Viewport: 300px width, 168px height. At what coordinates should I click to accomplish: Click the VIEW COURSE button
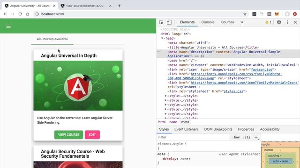point(68,135)
